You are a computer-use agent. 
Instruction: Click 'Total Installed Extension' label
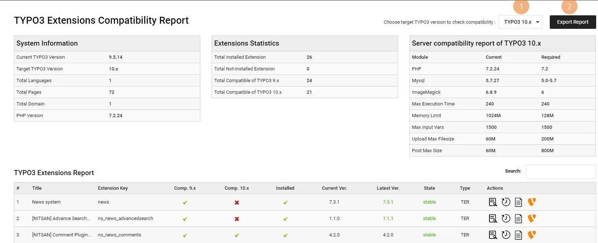coord(240,57)
